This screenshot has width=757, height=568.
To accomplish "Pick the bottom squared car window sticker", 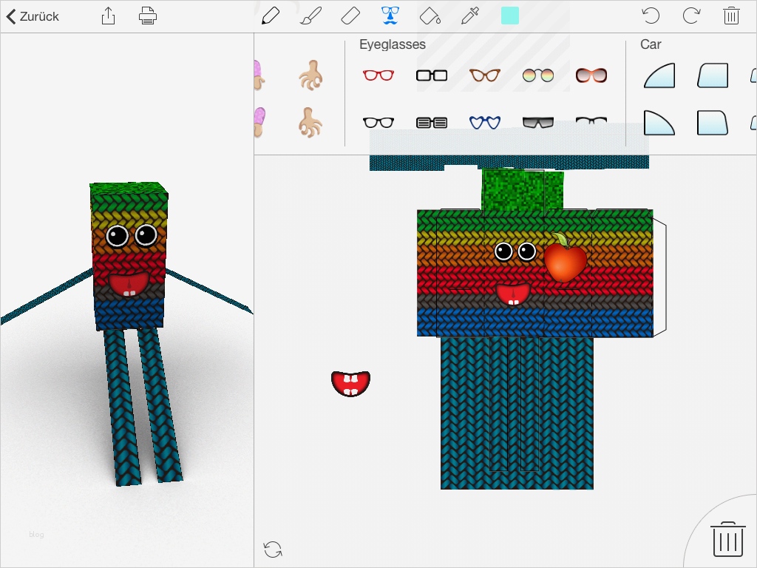I will click(x=713, y=123).
